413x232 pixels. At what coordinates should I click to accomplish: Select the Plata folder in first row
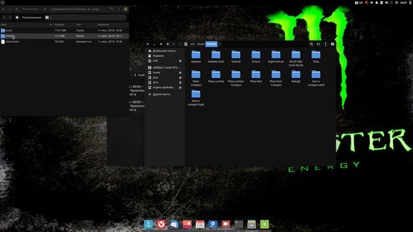(316, 57)
